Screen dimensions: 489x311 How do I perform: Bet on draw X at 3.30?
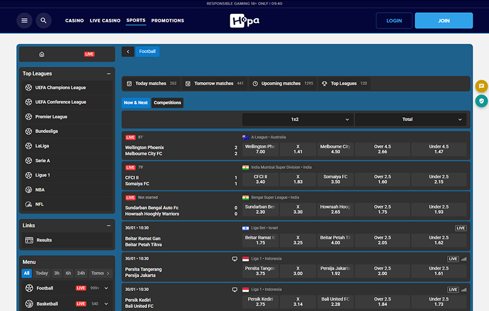[298, 210]
